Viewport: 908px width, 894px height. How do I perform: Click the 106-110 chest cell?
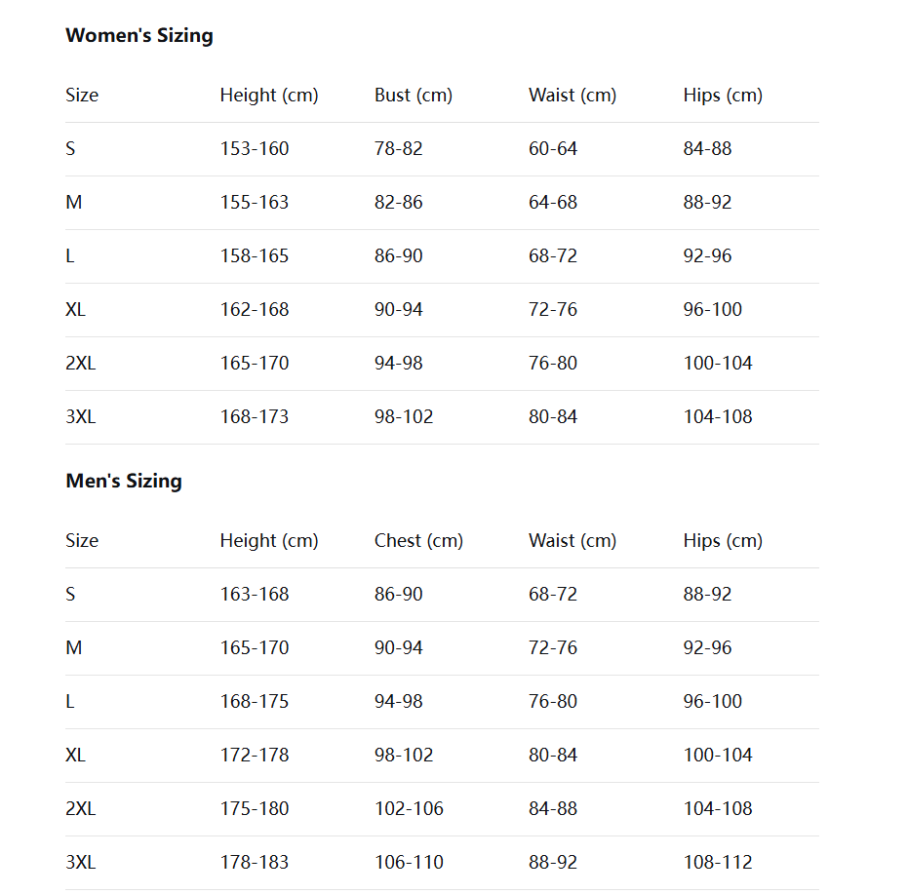click(409, 863)
